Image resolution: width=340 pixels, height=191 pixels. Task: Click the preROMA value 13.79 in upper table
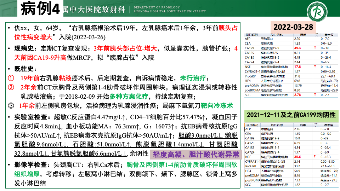(298, 86)
